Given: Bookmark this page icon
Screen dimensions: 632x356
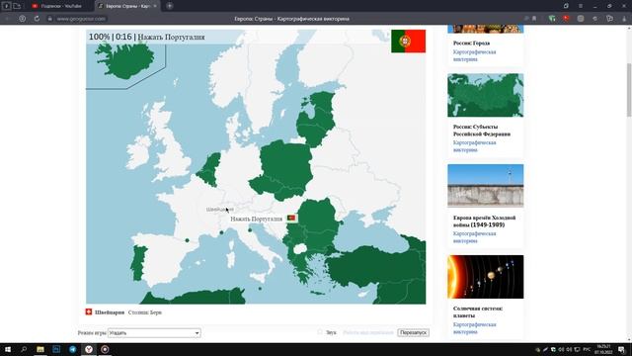Looking at the screenshot, I should point(534,19).
